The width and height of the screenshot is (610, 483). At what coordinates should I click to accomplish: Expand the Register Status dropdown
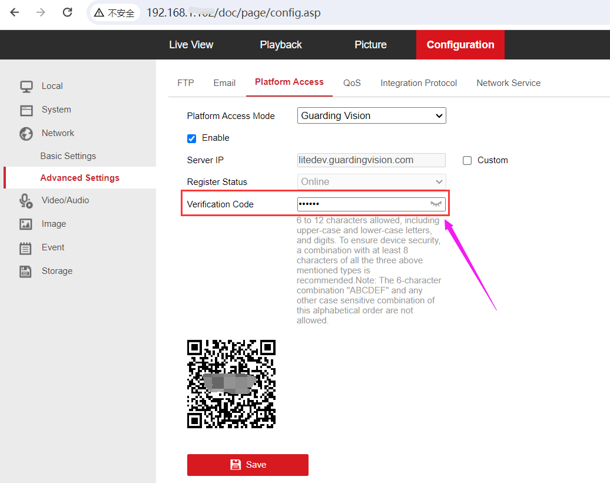tap(372, 182)
